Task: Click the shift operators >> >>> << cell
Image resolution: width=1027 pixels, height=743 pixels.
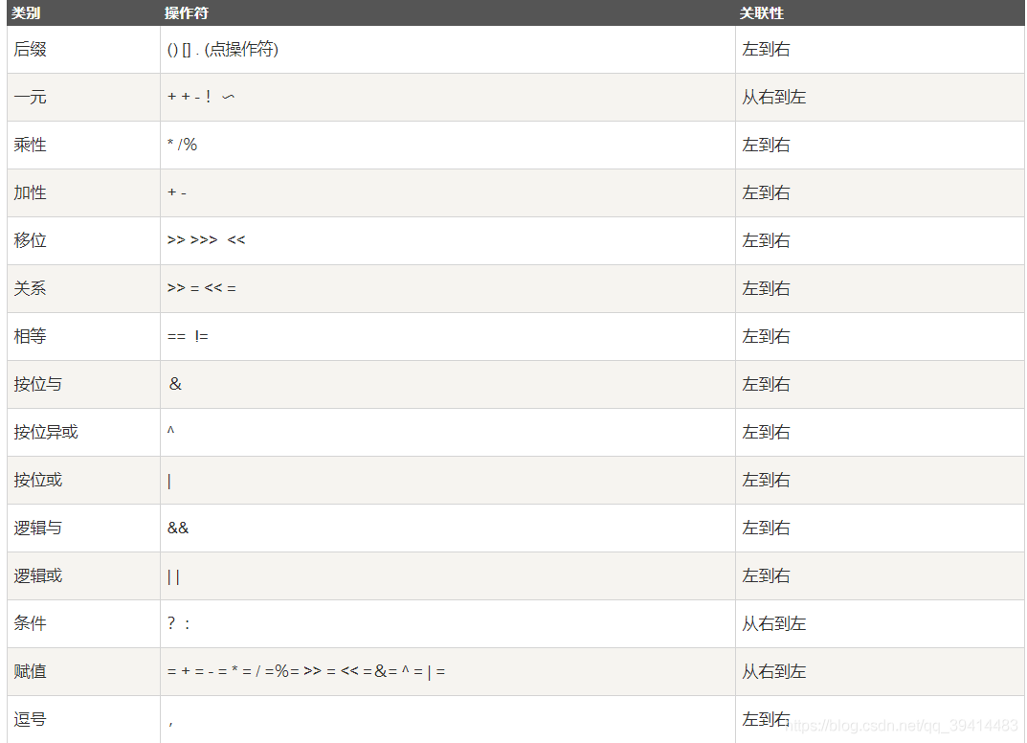Action: (x=448, y=240)
